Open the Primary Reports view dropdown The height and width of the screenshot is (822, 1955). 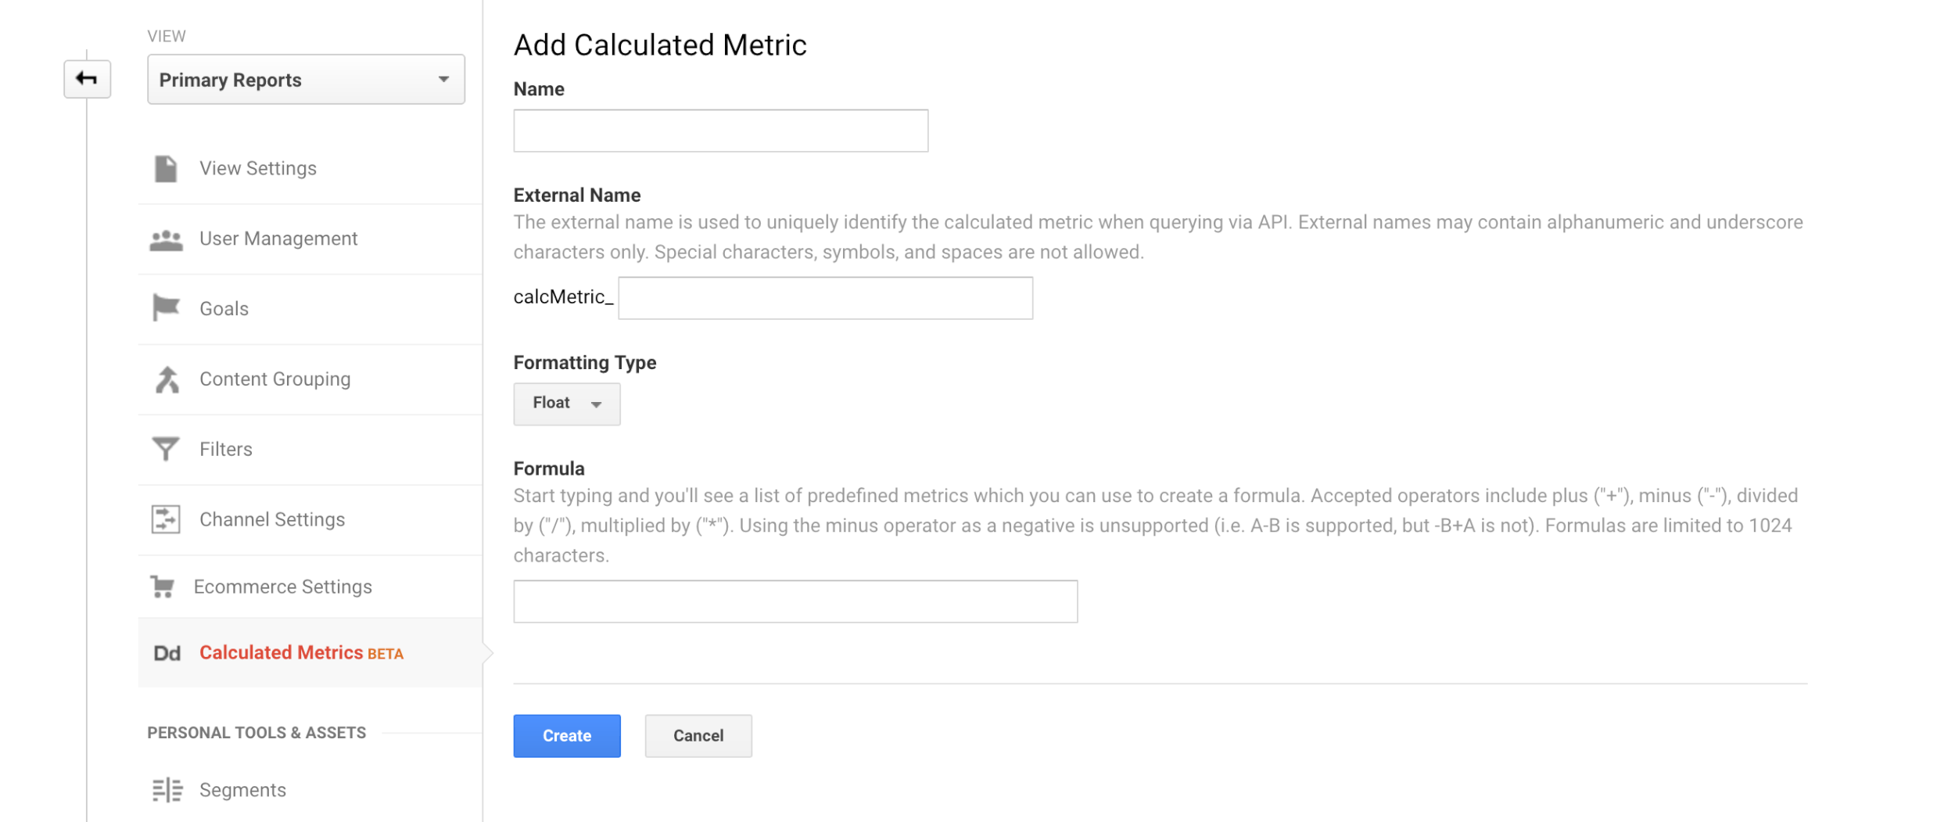(306, 80)
